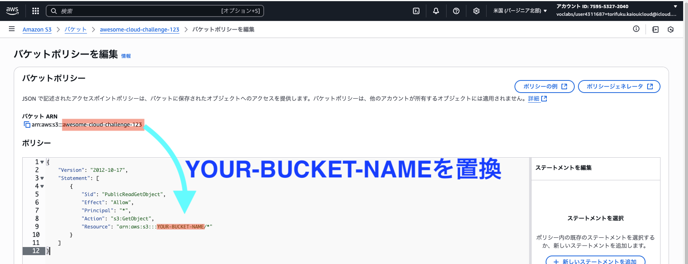Launch CloudShell from the top bar

click(x=416, y=11)
